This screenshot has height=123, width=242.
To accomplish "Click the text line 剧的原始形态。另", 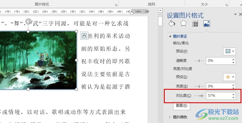I will point(106,49).
